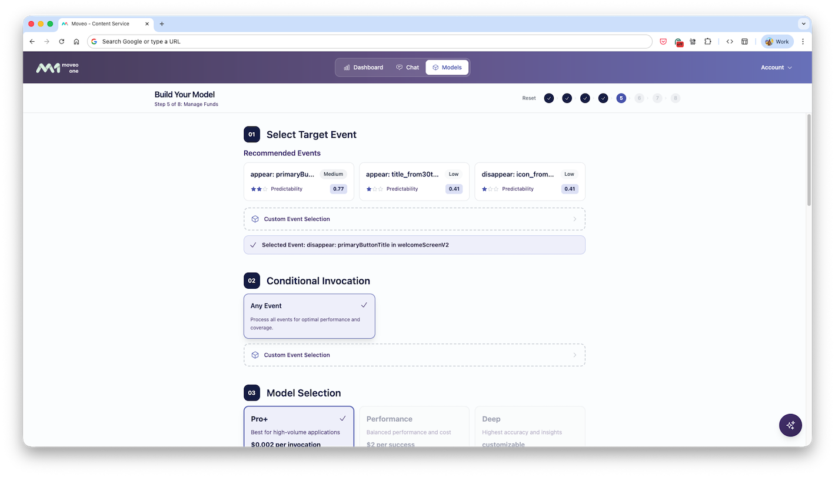Click the Reset link above the step indicators

pos(528,98)
